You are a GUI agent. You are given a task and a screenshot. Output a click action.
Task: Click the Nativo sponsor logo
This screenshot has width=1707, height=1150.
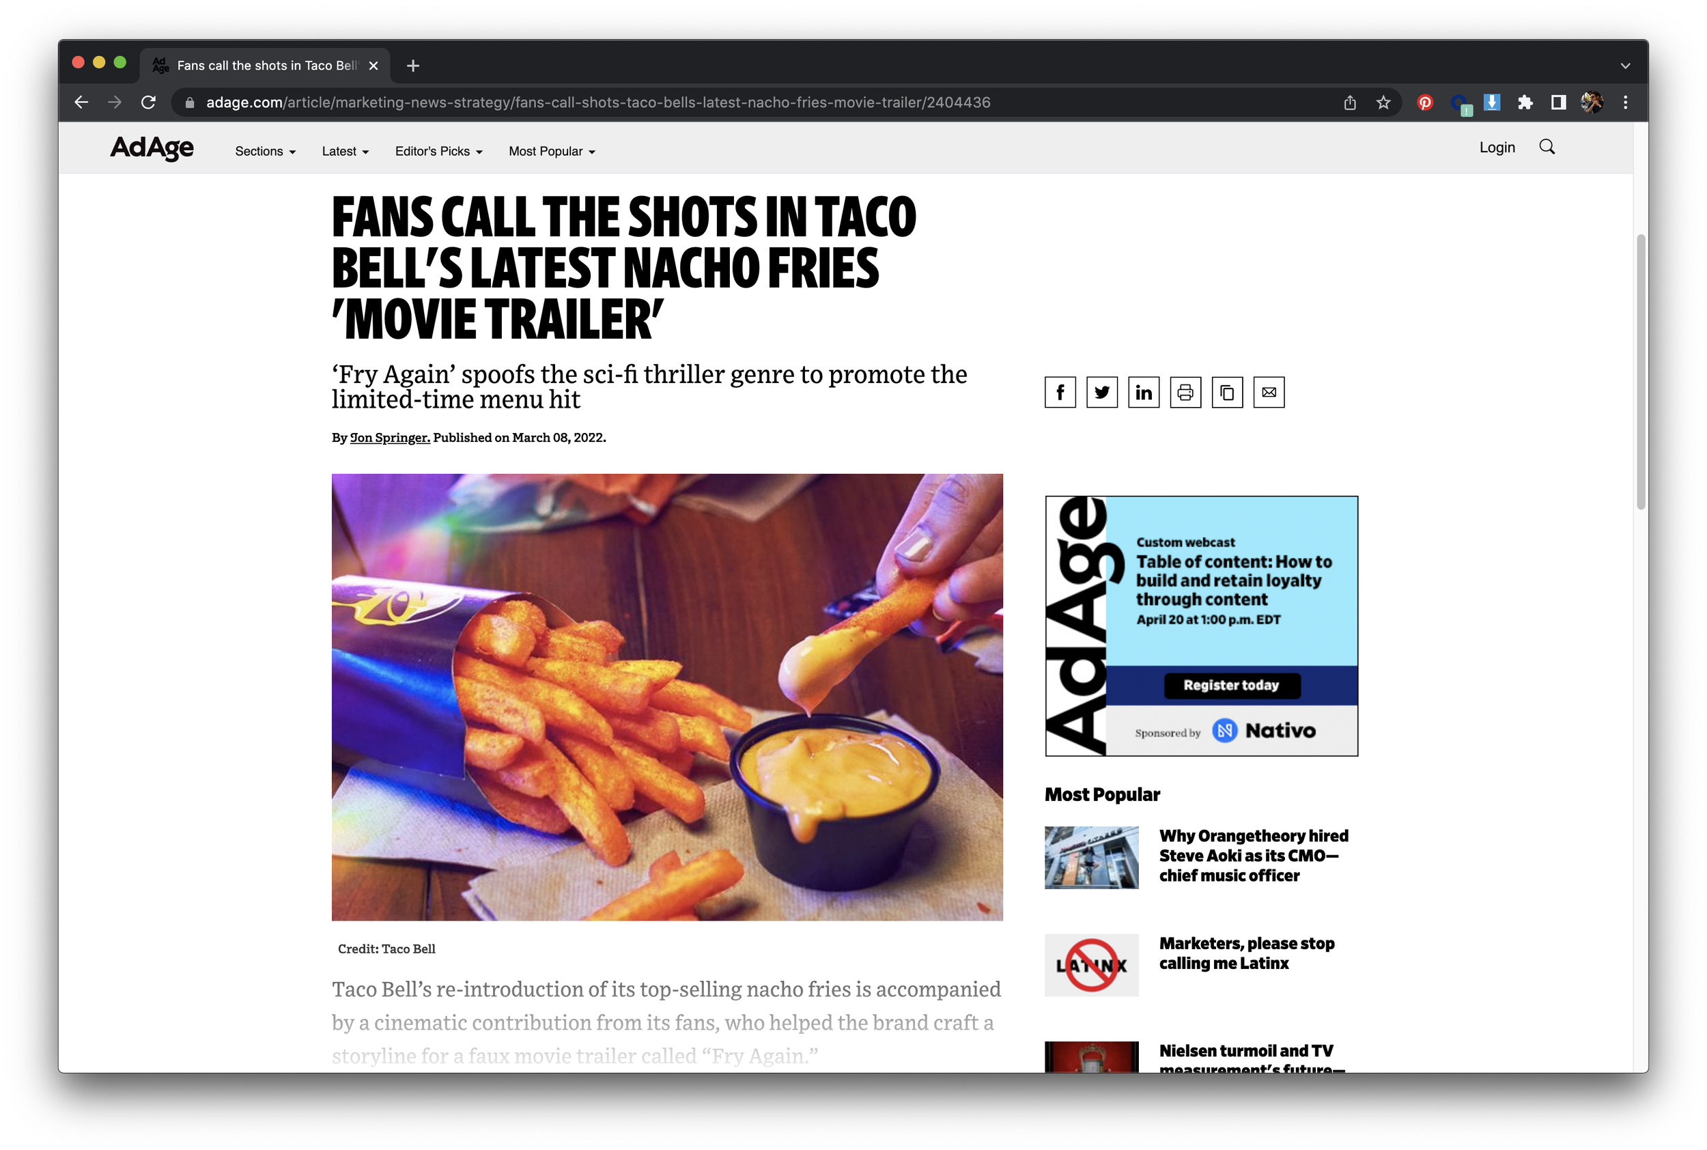[1263, 731]
